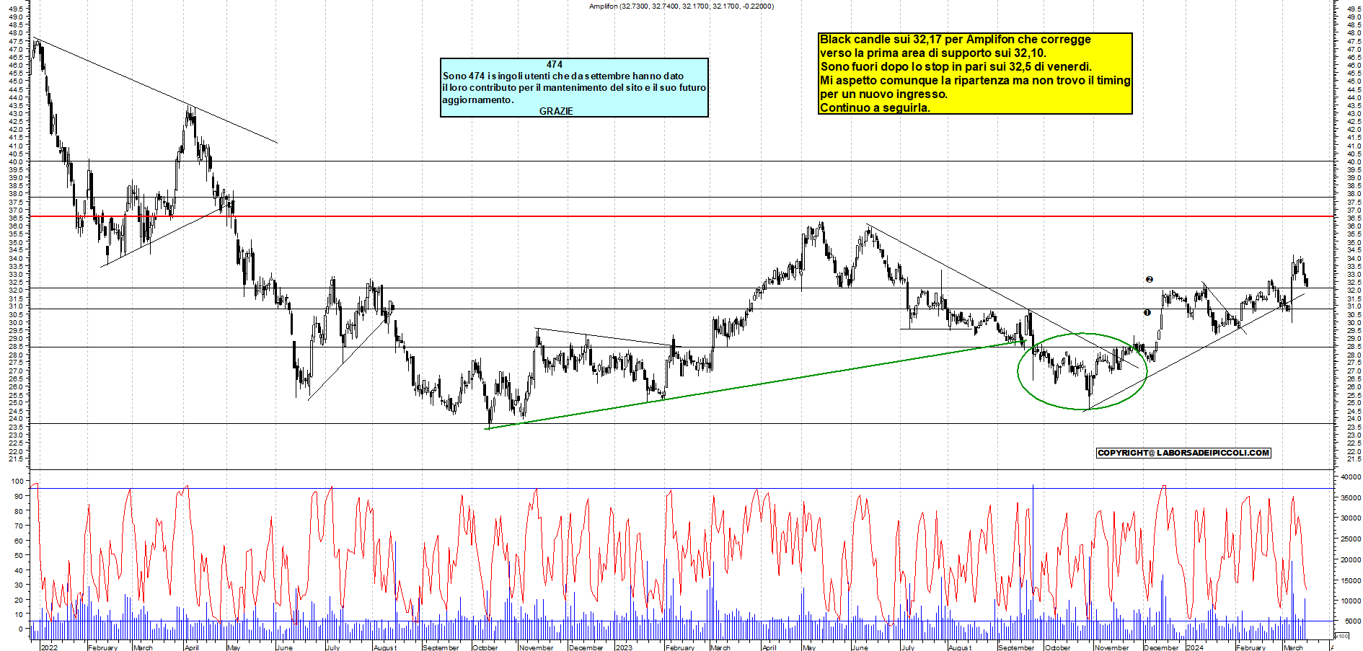Click 21.5 on the right price axis

(1354, 459)
